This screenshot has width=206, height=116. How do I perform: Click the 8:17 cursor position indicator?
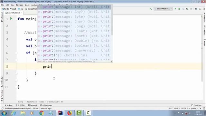point(171,109)
